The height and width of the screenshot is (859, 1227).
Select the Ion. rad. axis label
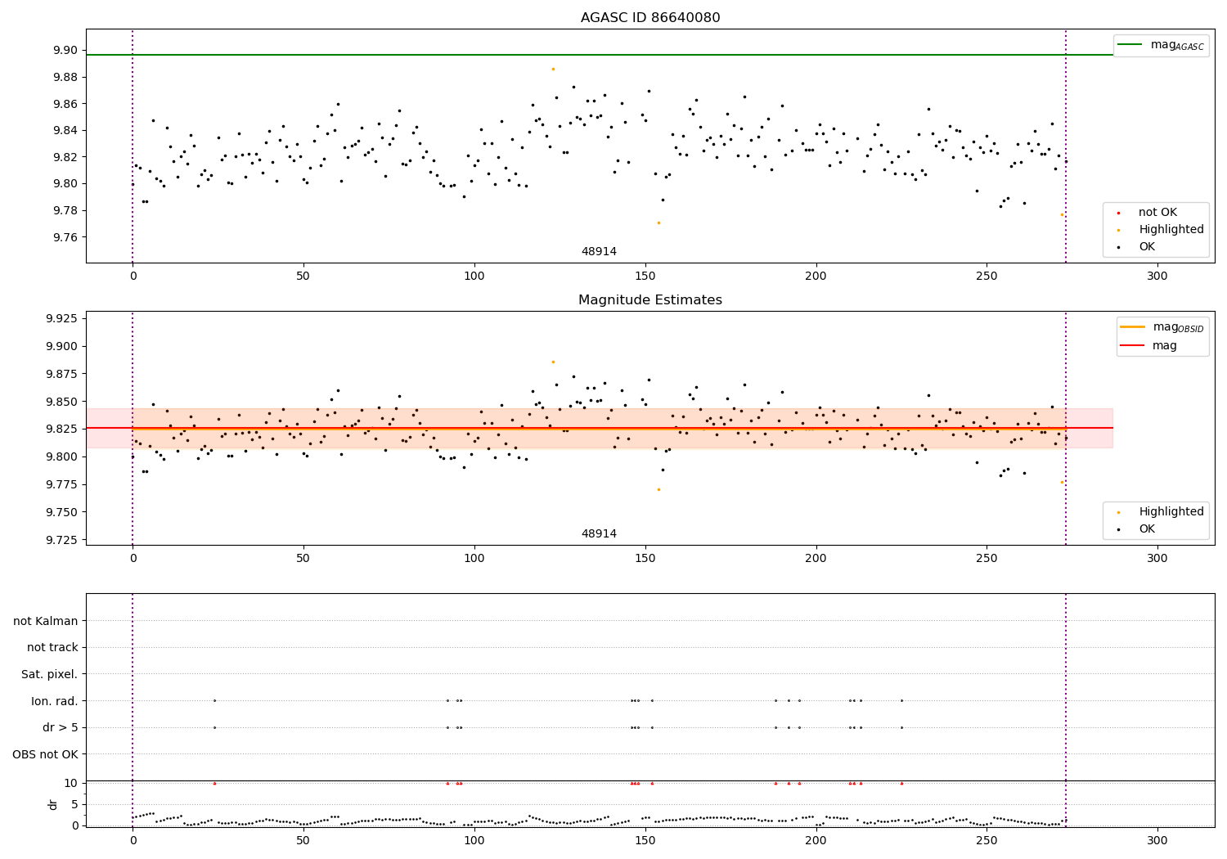coord(55,701)
